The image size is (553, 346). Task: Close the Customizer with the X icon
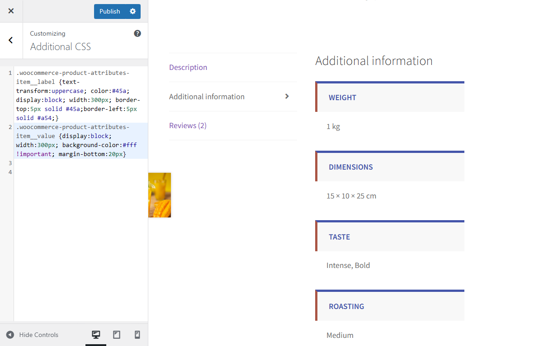(x=11, y=11)
